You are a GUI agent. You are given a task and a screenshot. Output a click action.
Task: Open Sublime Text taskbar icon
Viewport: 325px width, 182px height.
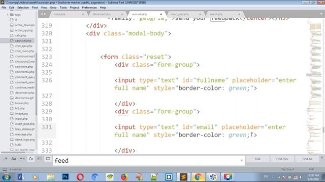tap(183, 177)
